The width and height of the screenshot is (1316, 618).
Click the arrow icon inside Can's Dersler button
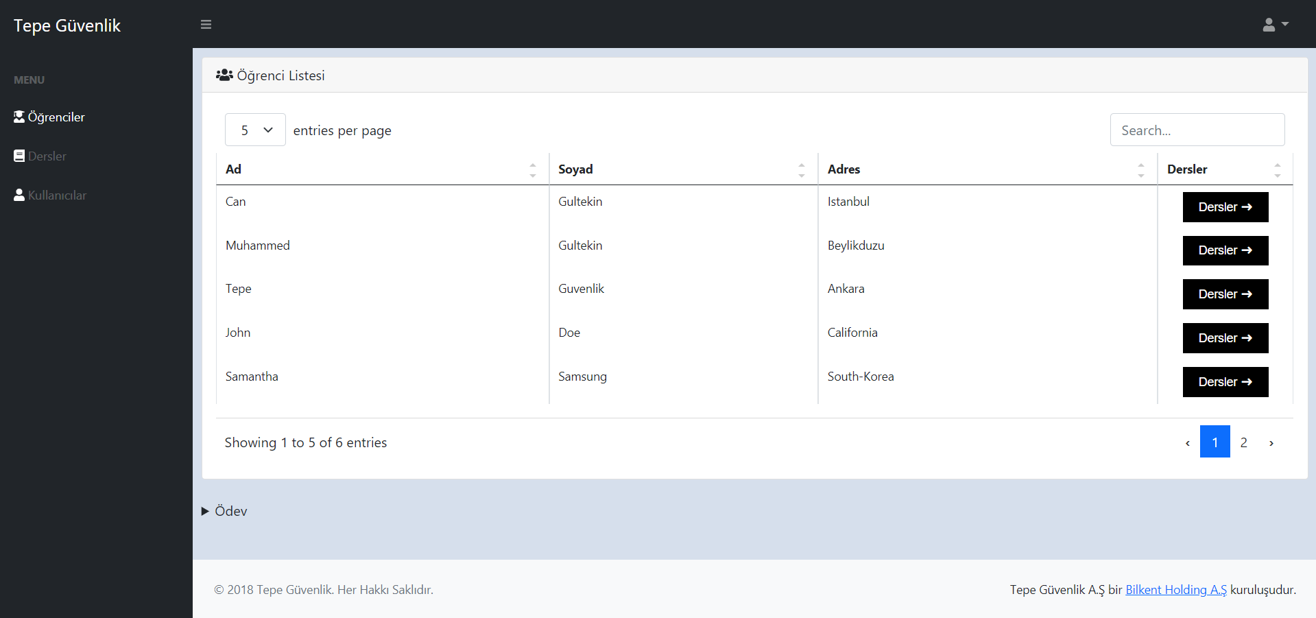pyautogui.click(x=1248, y=206)
